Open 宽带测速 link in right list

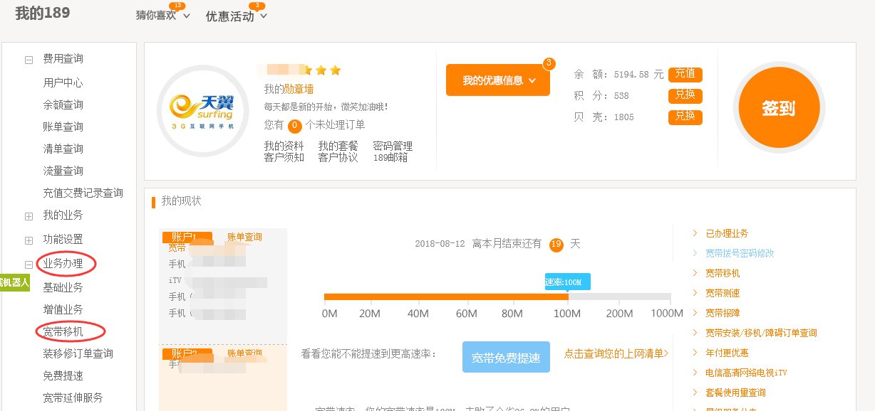722,293
